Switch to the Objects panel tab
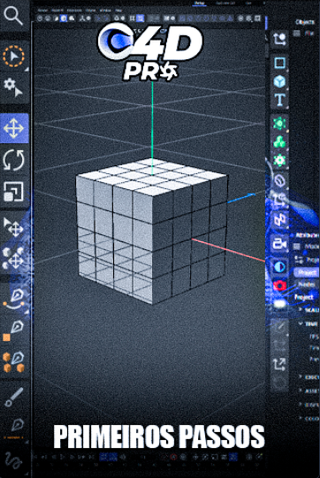Screen dimensions: 320x478 click(x=305, y=22)
